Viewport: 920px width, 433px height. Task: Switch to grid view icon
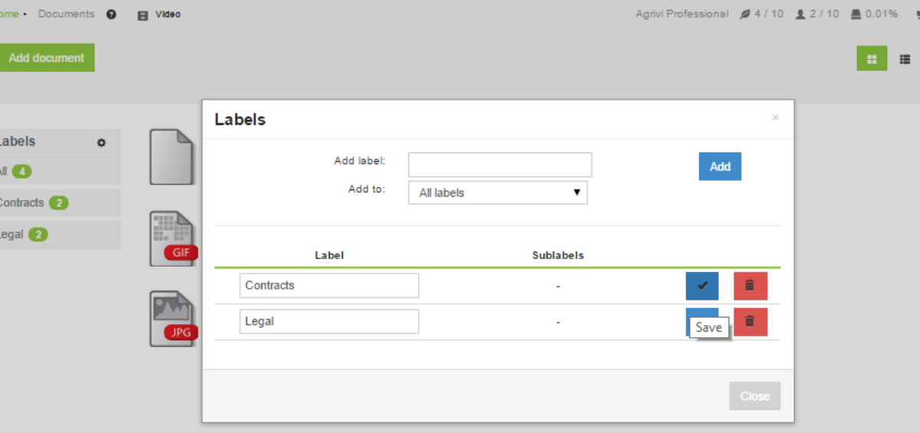point(872,59)
